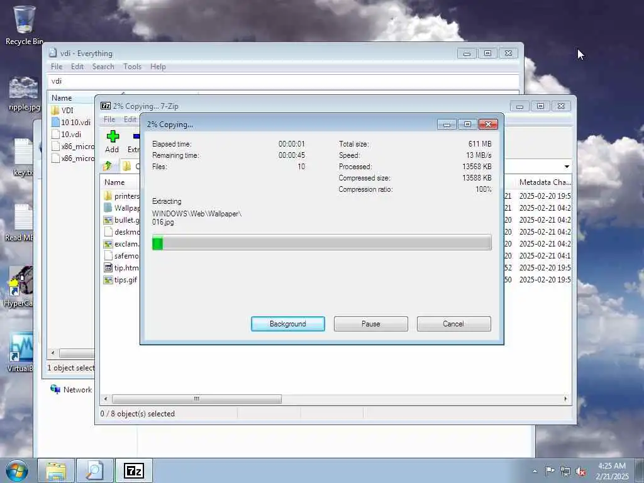
Task: Select the second x86_micro result in Everything
Action: (73, 158)
